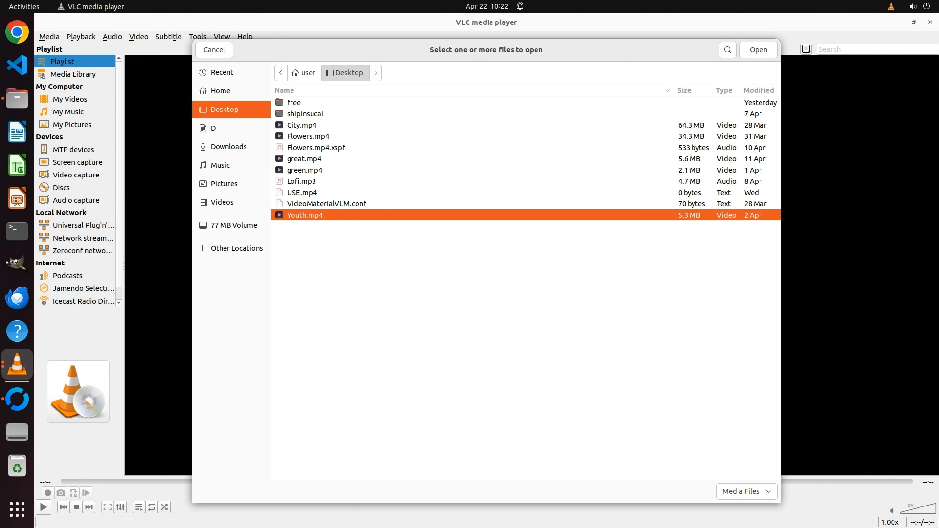Click the Open button

coord(758,50)
